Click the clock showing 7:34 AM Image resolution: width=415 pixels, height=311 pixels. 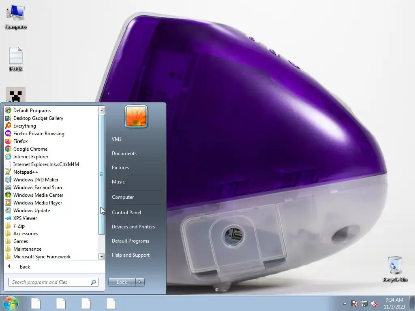tap(394, 303)
